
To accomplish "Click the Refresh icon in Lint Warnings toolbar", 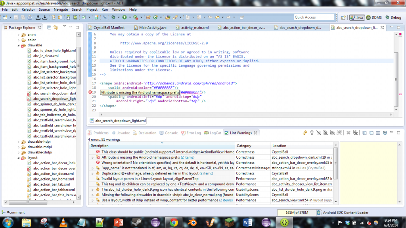I will pyautogui.click(x=304, y=133).
